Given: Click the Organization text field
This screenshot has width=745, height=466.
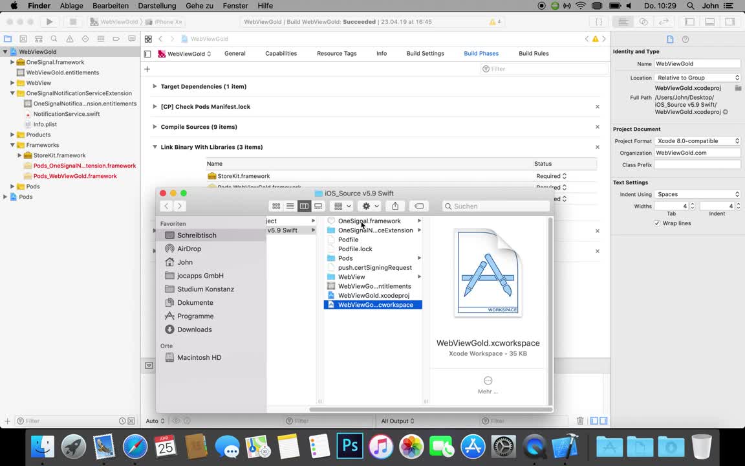Looking at the screenshot, I should (697, 153).
